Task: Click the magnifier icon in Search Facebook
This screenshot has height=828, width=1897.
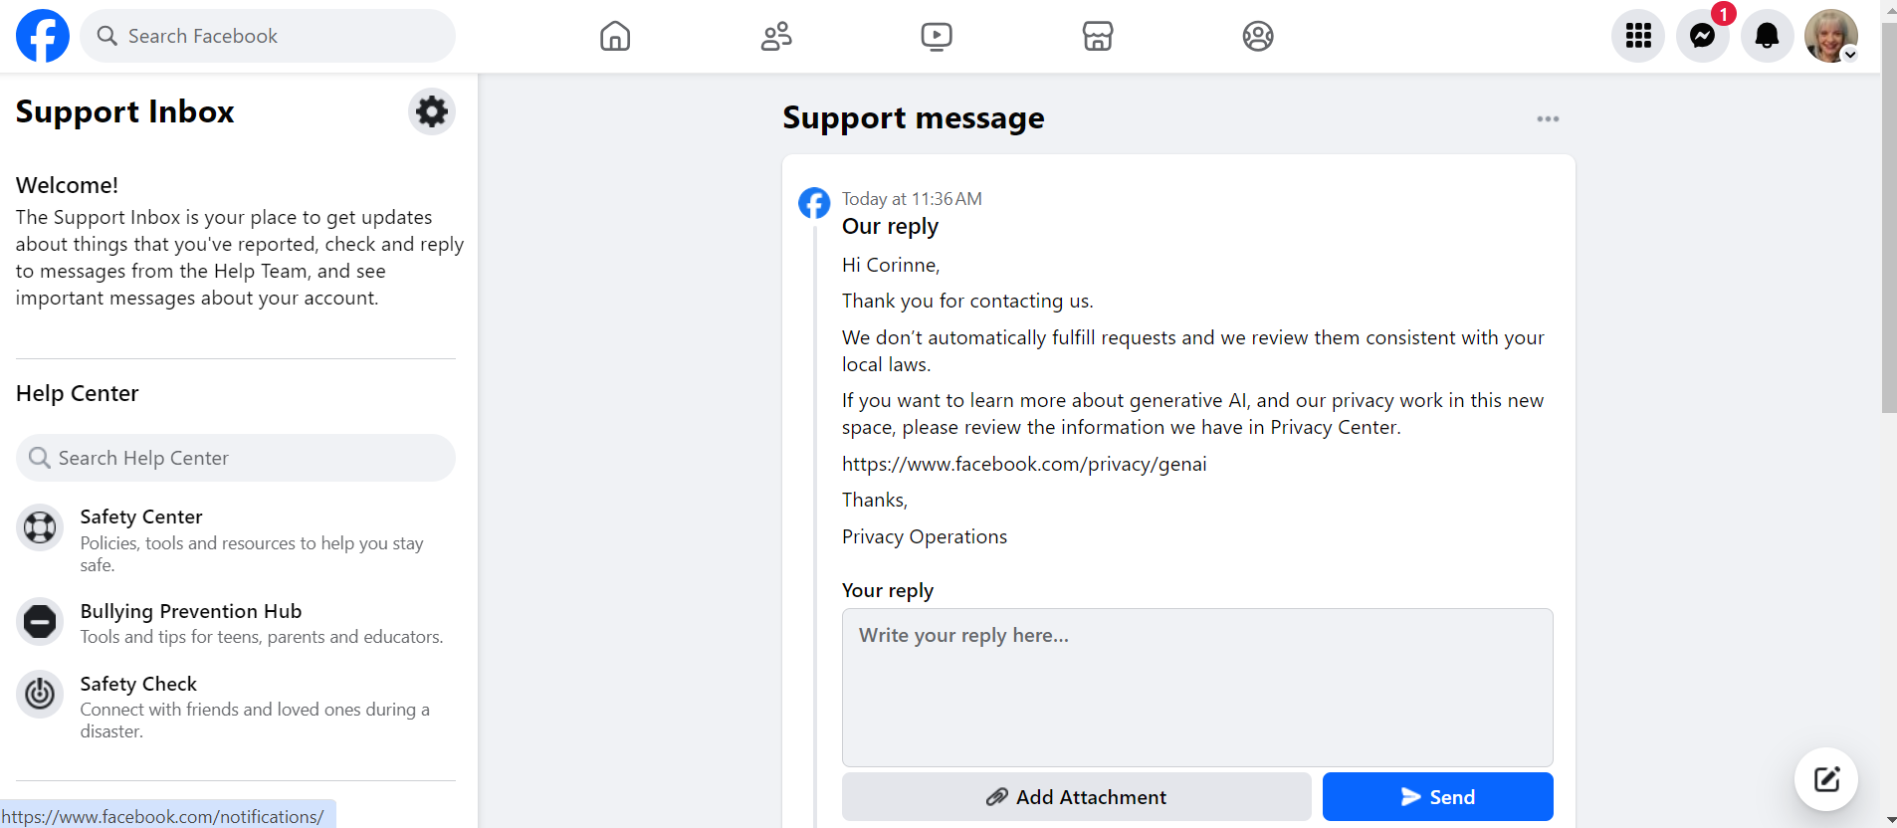Action: [x=106, y=36]
